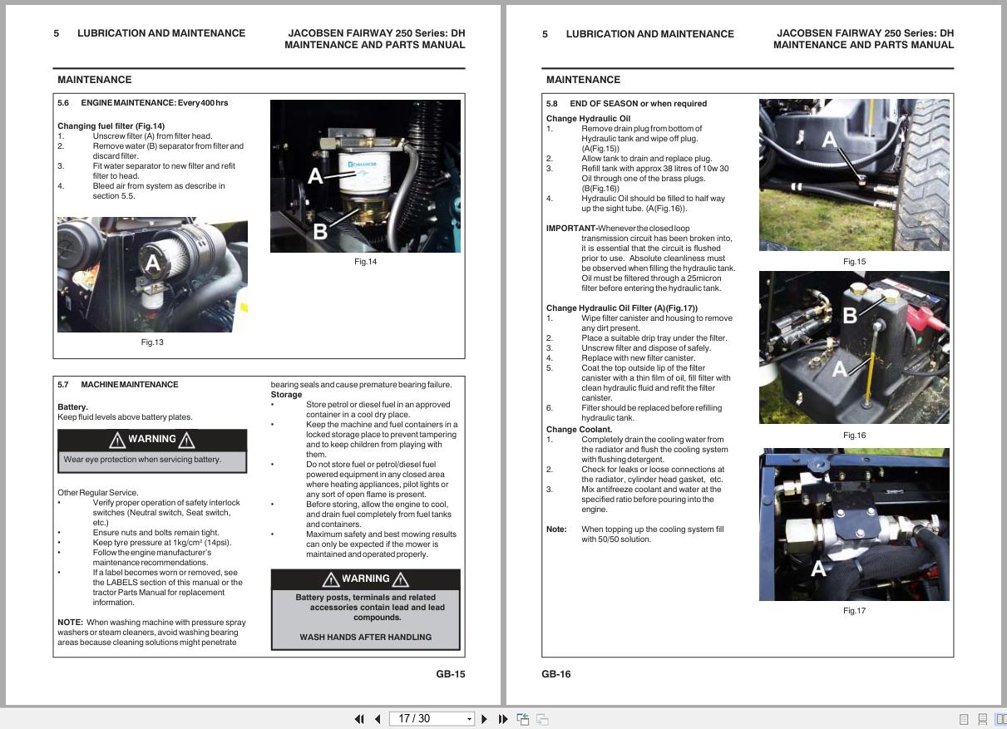Click the WARNING banner above battery posts notice
The image size is (1007, 729).
[x=366, y=579]
